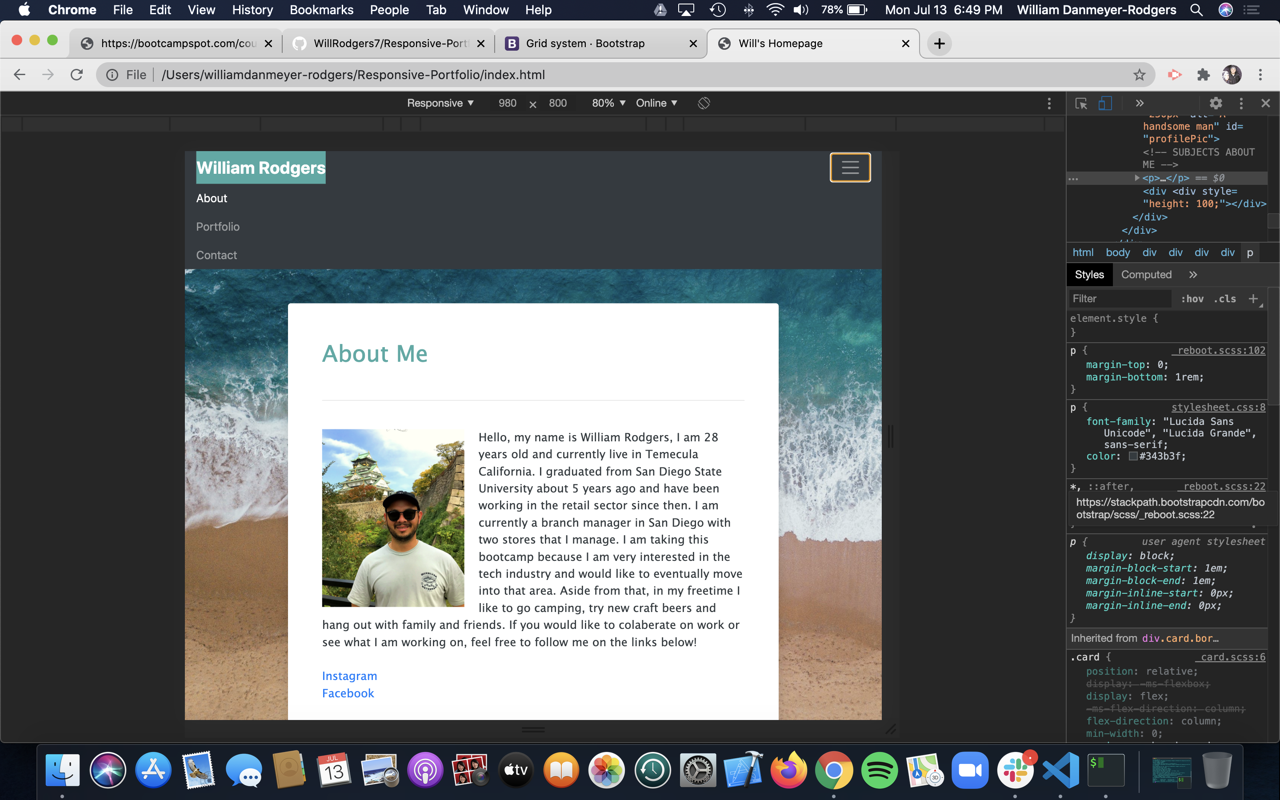Open Spotify from the dock
1280x800 pixels.
879,770
